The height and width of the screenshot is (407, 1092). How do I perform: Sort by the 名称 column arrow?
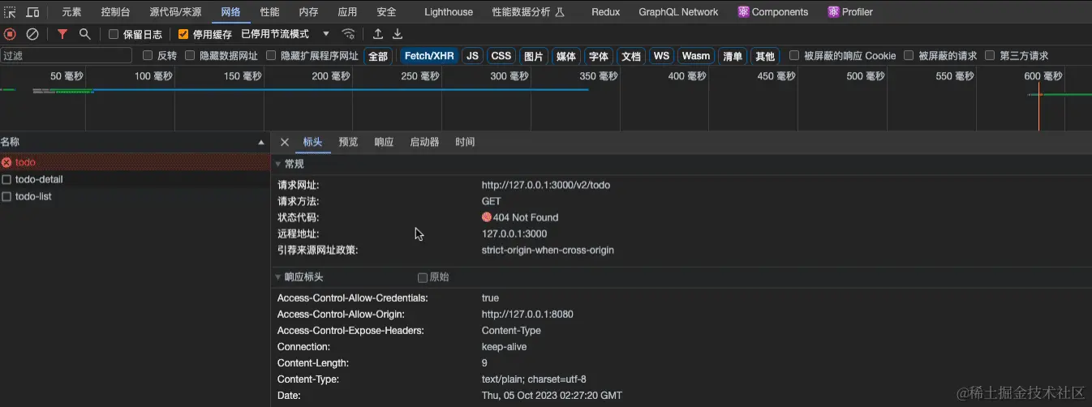click(261, 142)
